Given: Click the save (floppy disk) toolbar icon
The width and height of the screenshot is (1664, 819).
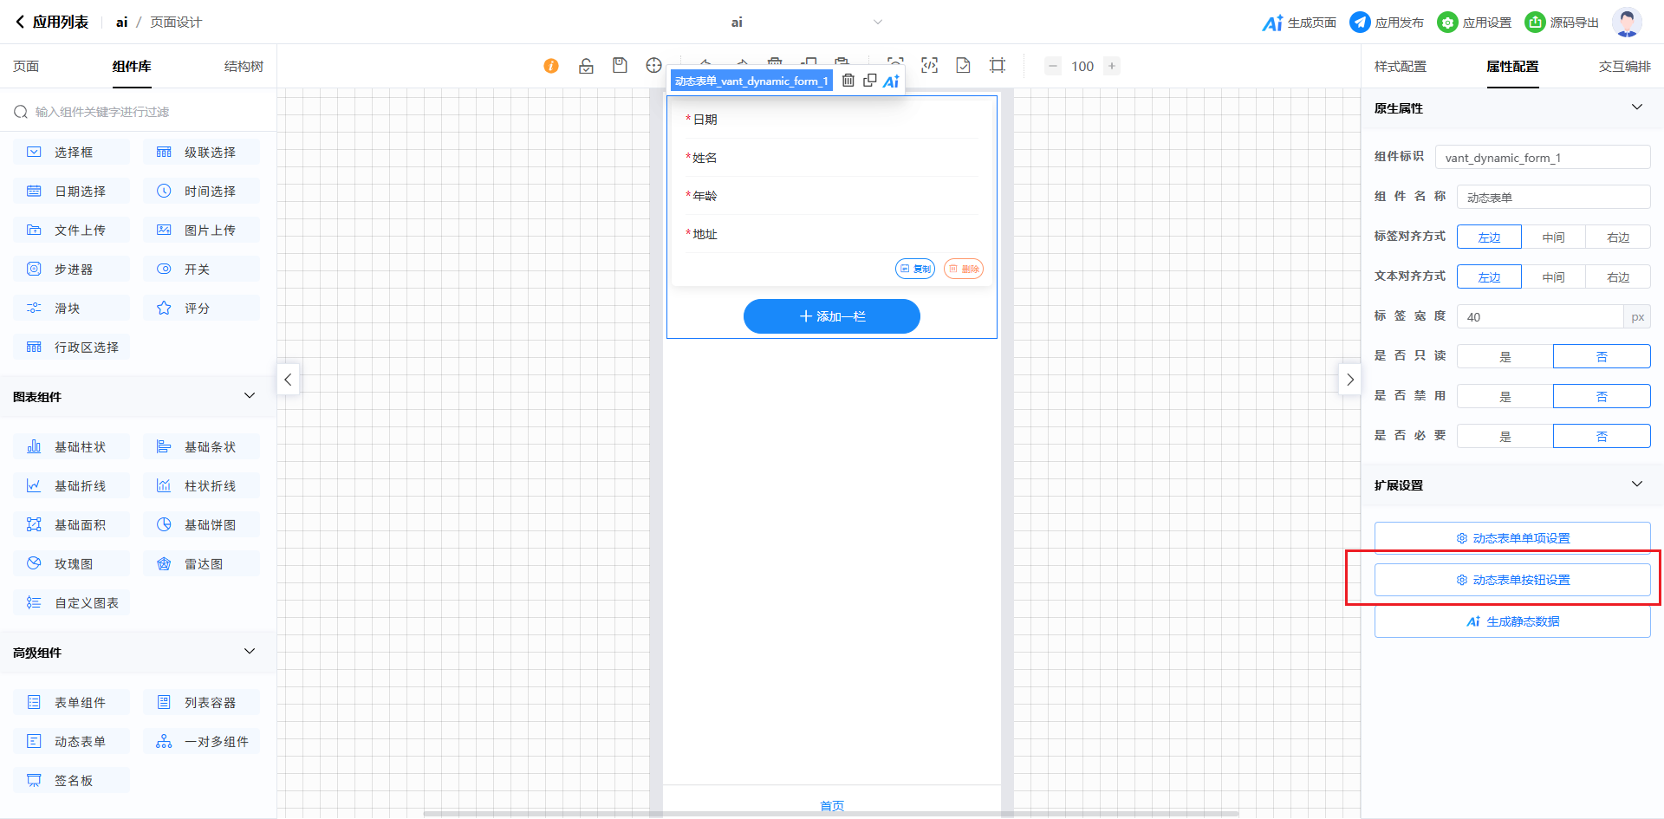Looking at the screenshot, I should (x=620, y=66).
